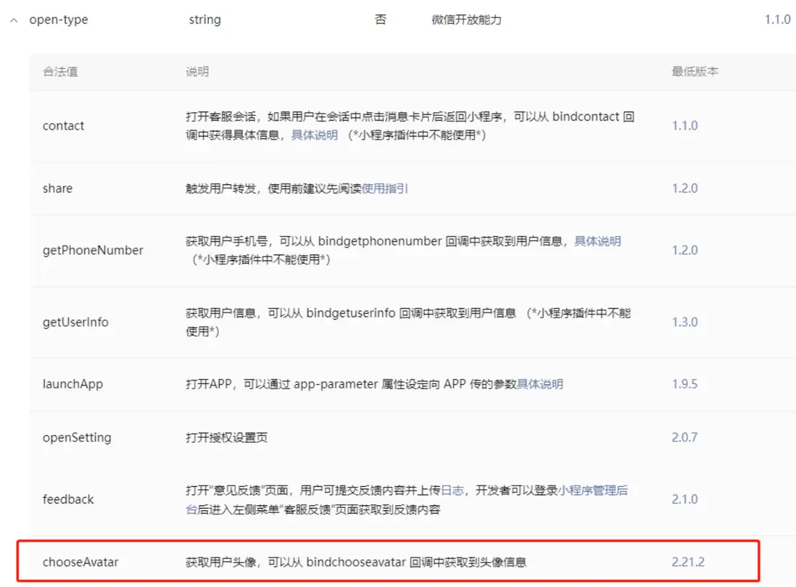Select the launchApp value cell
The width and height of the screenshot is (796, 587).
point(72,384)
